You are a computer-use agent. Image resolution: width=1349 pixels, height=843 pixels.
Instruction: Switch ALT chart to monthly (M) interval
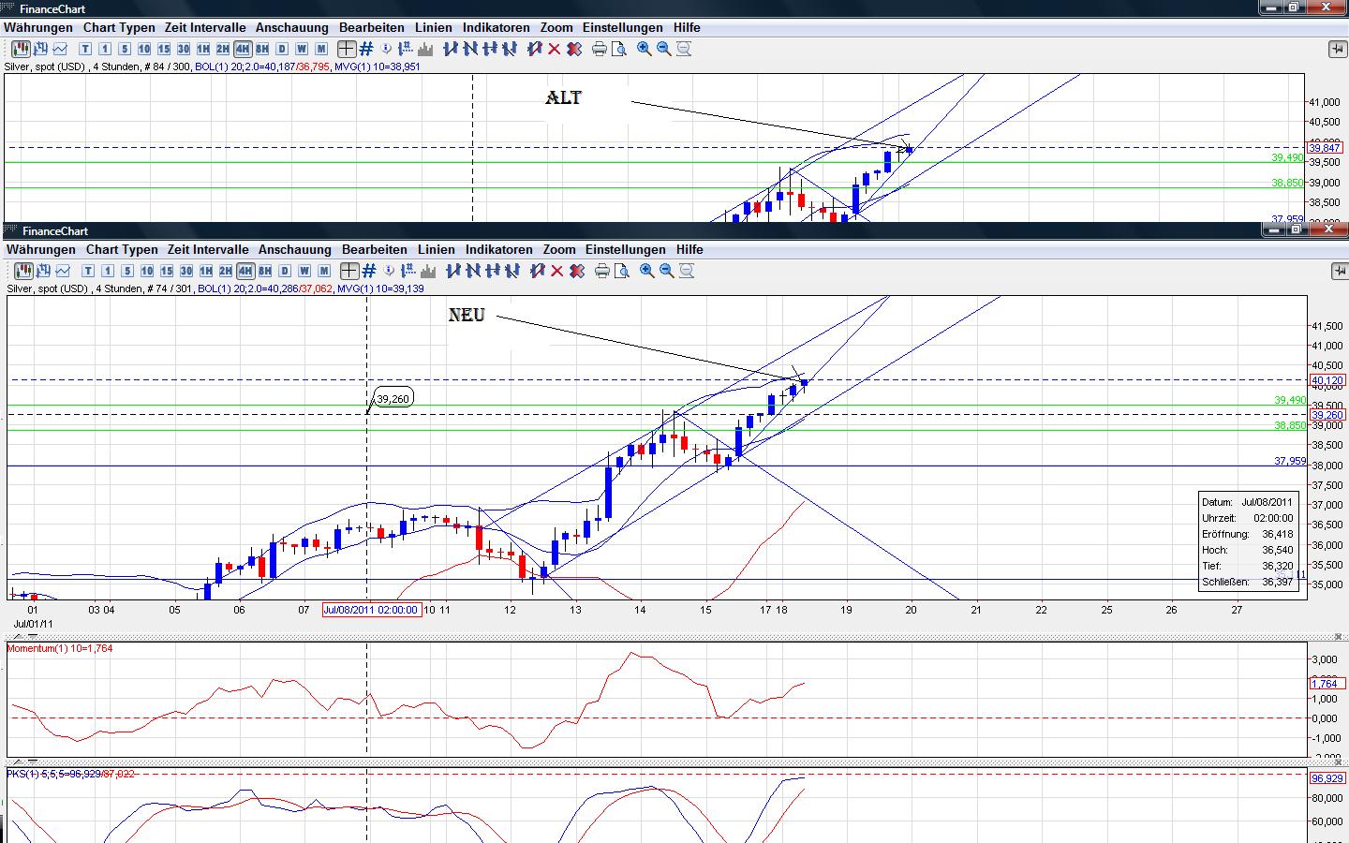[321, 49]
